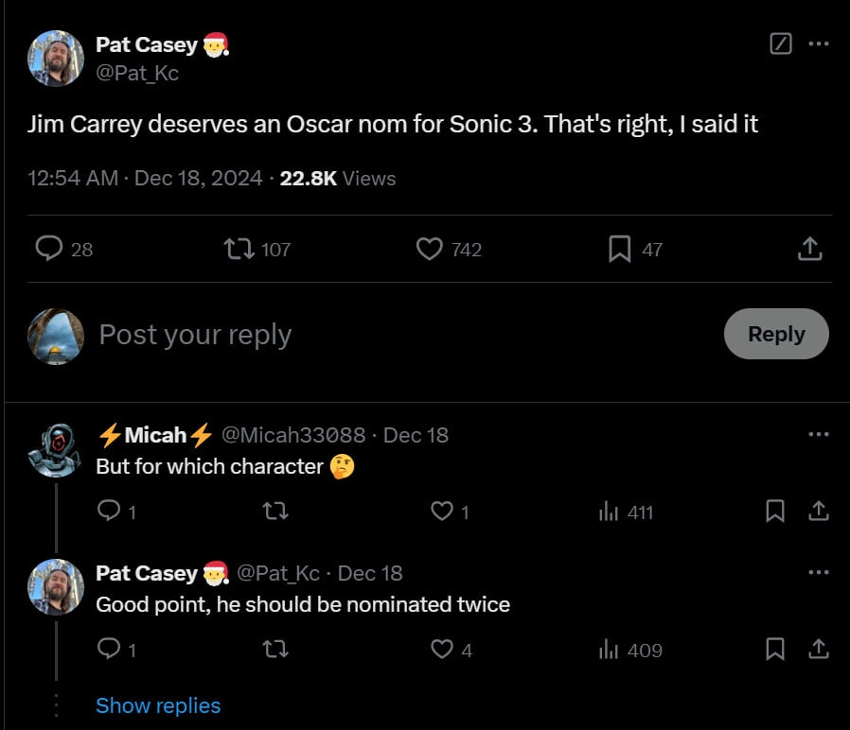Open more options on Pat Casey's reply
Viewport: 850px width, 730px height.
coord(818,573)
